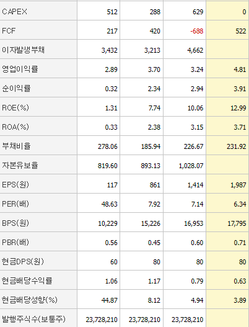This screenshot has width=249, height=327.
Task: Select 이자발생부채 value 3,432
Action: coord(110,50)
